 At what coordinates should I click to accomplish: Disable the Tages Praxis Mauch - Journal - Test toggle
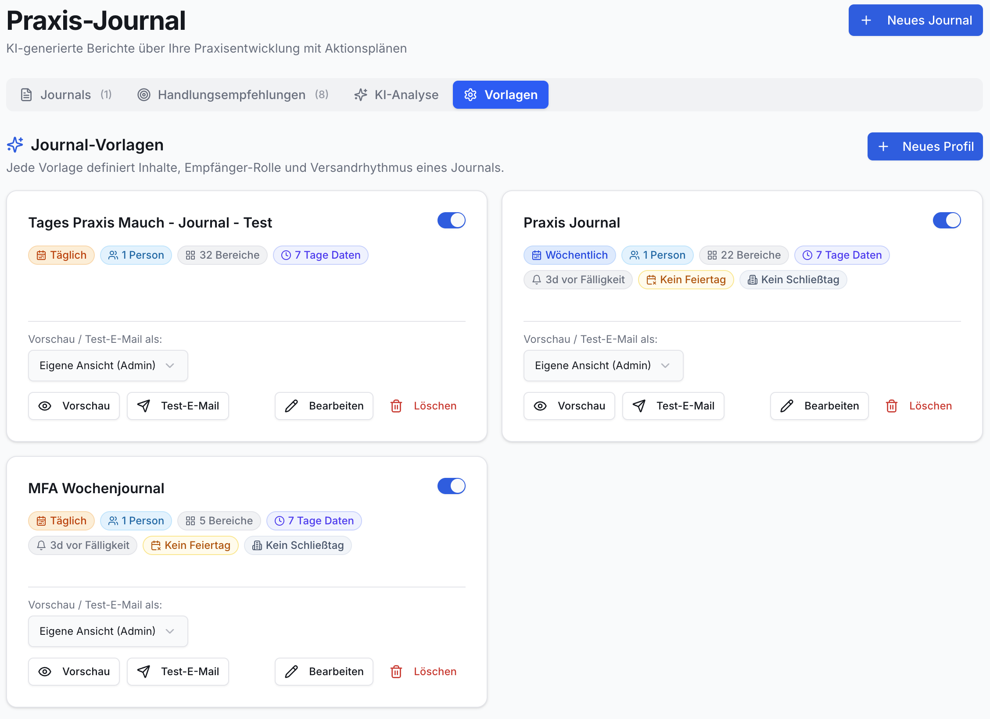click(x=452, y=221)
